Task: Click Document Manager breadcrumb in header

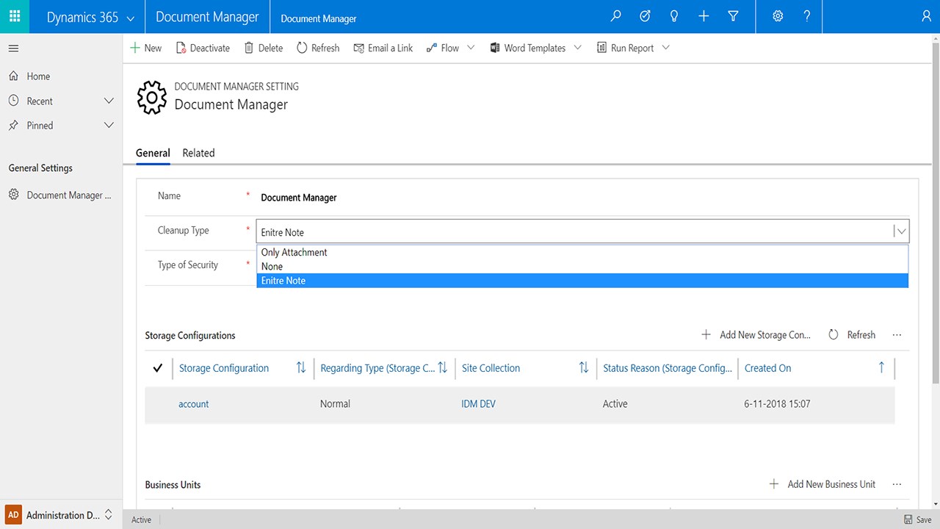Action: pyautogui.click(x=319, y=18)
